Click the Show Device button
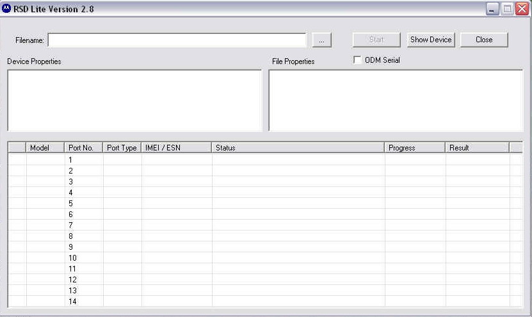Image resolution: width=532 pixels, height=317 pixels. coord(431,40)
